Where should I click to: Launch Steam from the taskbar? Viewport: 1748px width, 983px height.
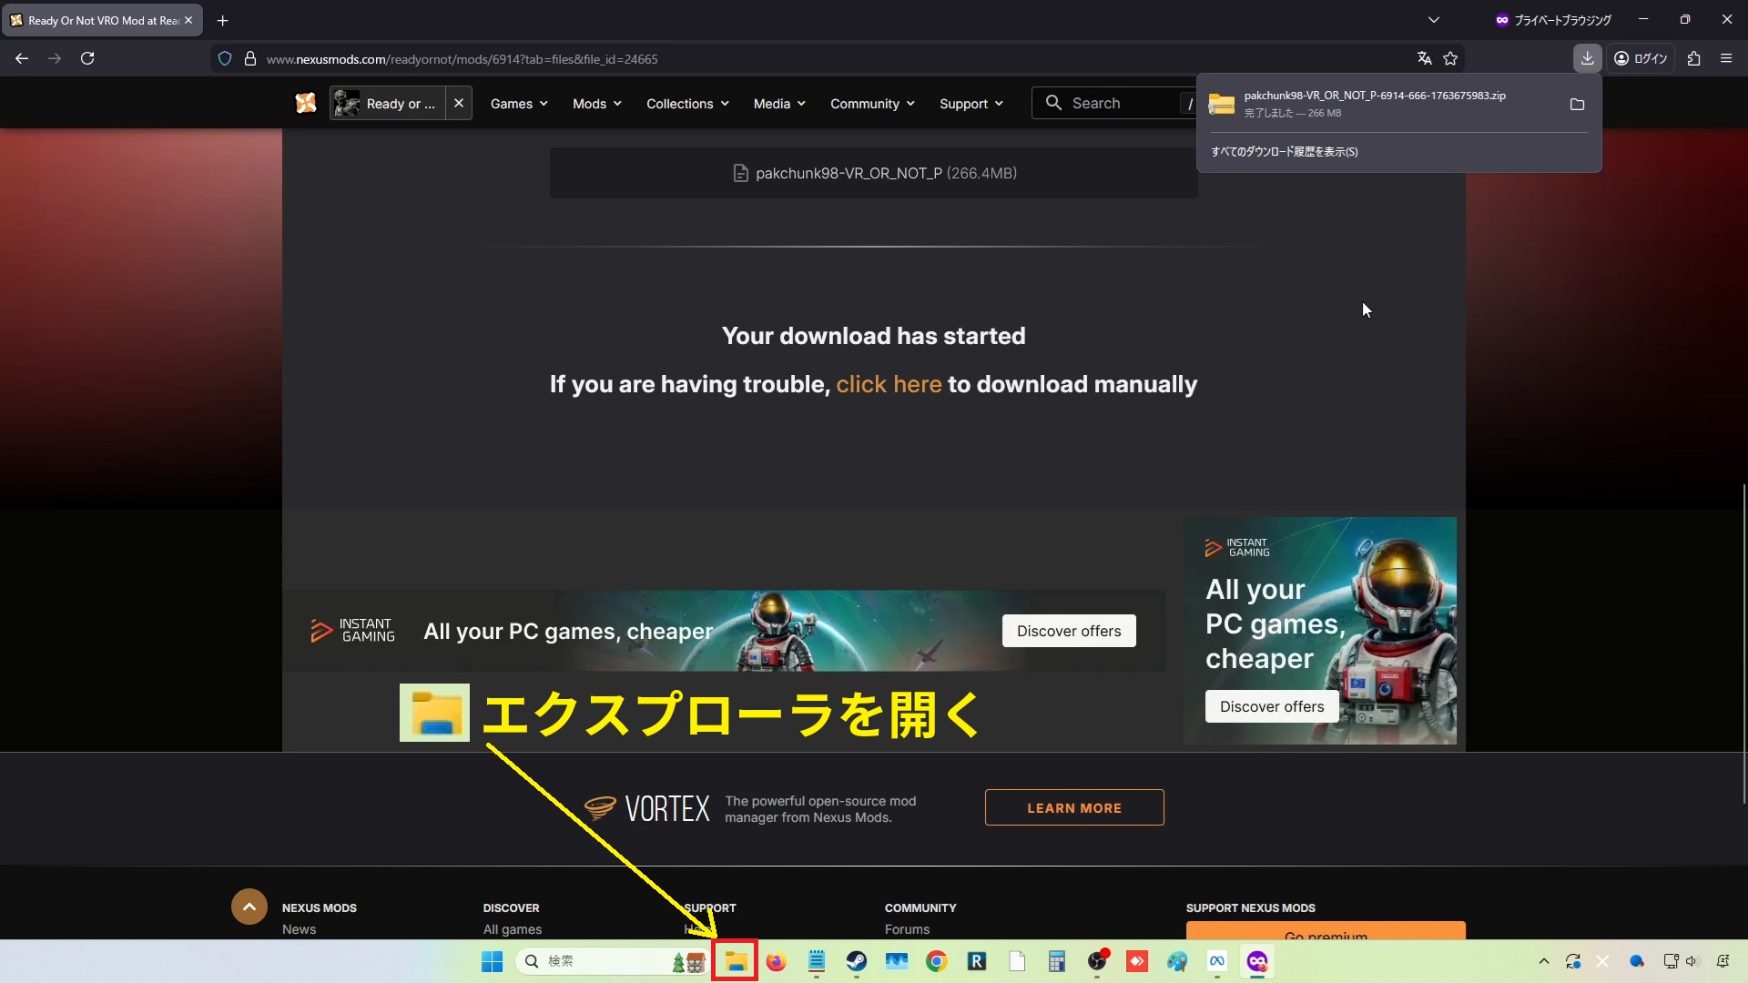[856, 961]
